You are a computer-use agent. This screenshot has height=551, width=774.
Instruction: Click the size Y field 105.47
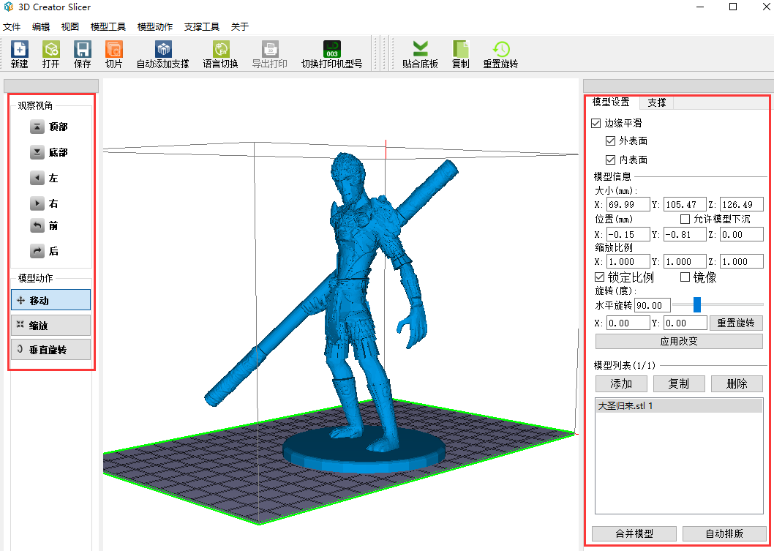pyautogui.click(x=685, y=204)
